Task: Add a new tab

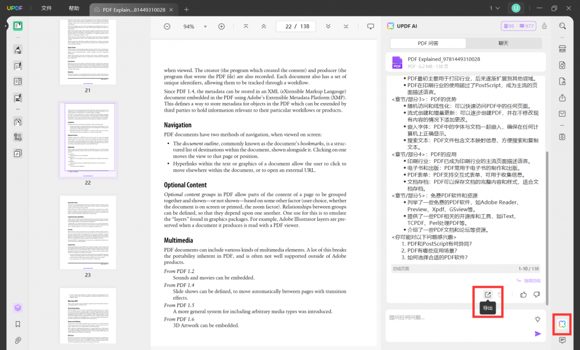Action: [186, 10]
